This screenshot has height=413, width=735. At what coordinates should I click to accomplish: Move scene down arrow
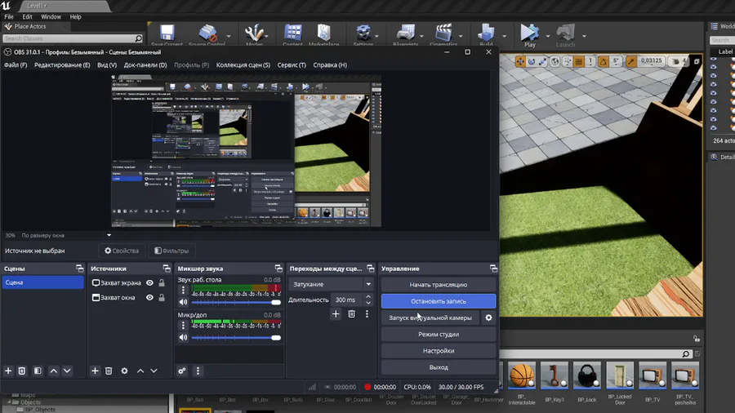point(67,371)
